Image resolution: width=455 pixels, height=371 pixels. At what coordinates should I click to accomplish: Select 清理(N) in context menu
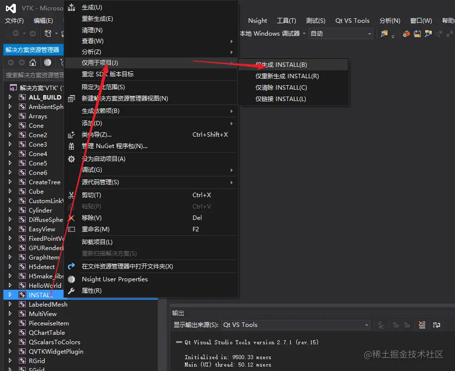click(151, 30)
